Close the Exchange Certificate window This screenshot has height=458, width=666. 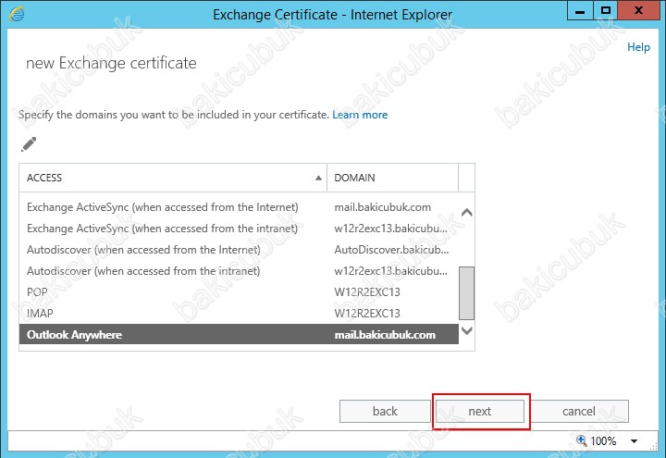tap(639, 10)
